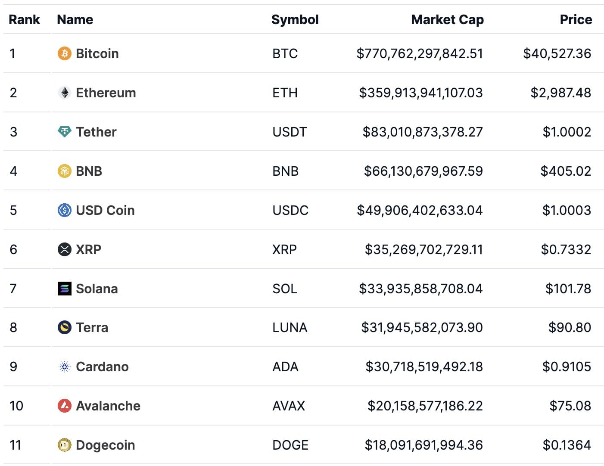Open the Dogecoin name link
The height and width of the screenshot is (466, 604).
coord(106,445)
